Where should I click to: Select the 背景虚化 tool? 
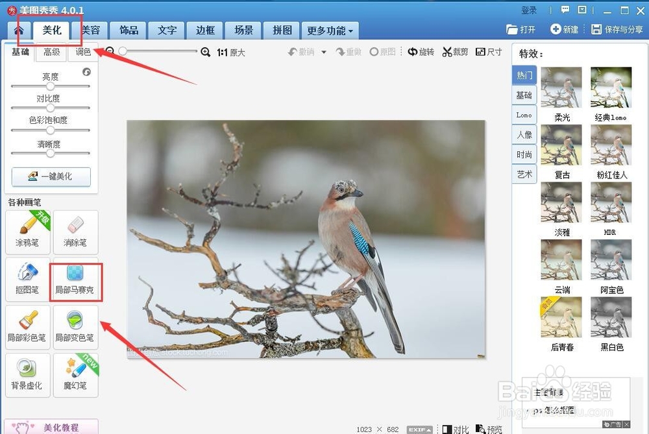(27, 375)
